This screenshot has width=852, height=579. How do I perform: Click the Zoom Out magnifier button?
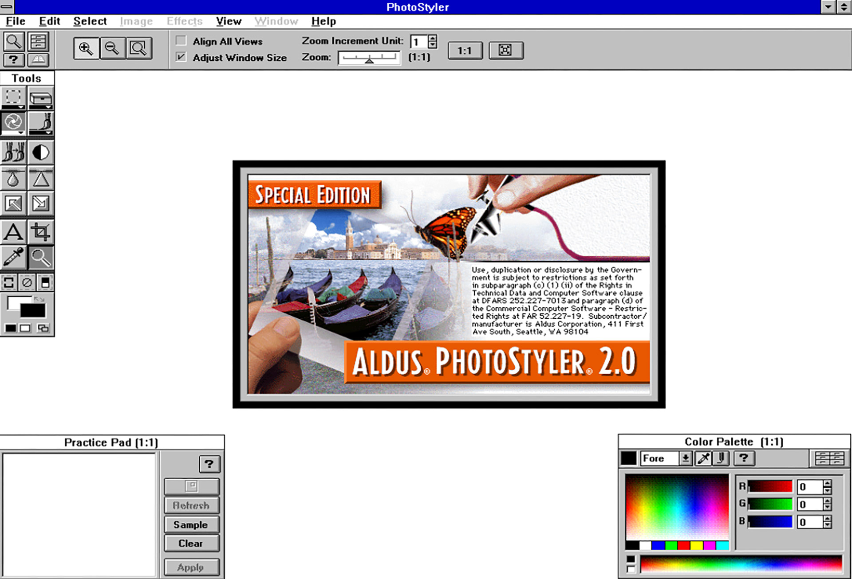tap(112, 48)
